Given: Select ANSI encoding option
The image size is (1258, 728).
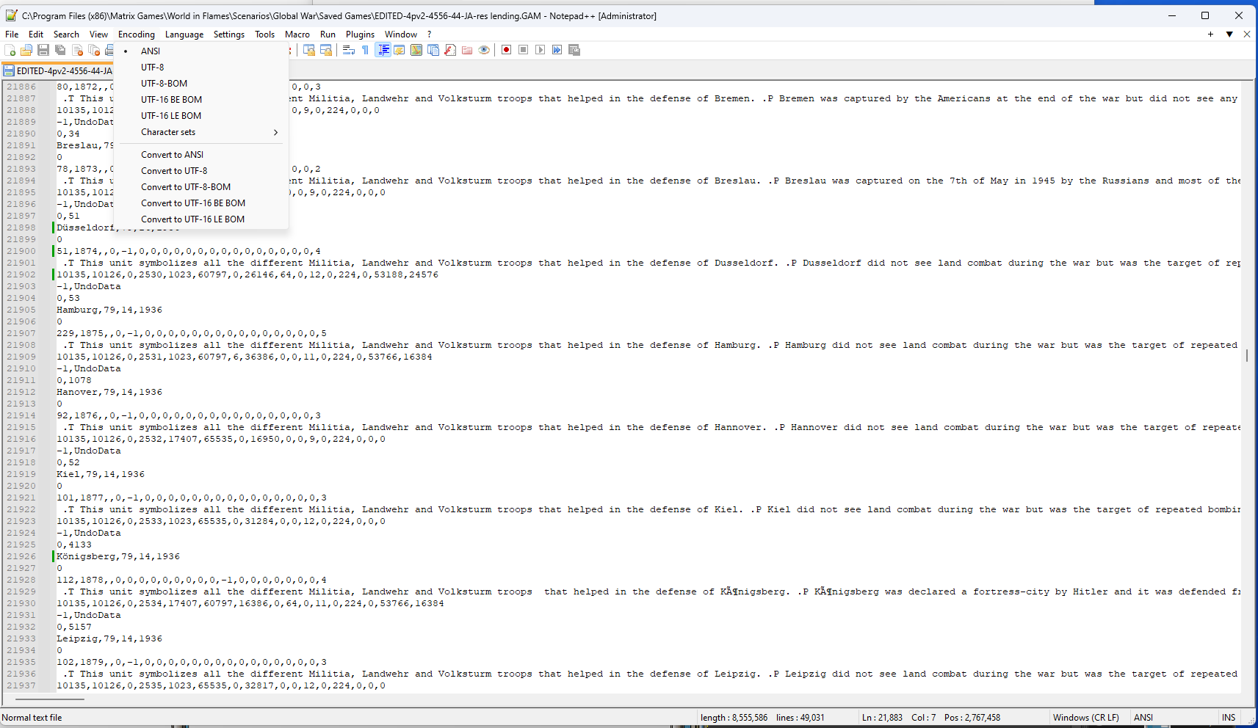Looking at the screenshot, I should coord(201,51).
